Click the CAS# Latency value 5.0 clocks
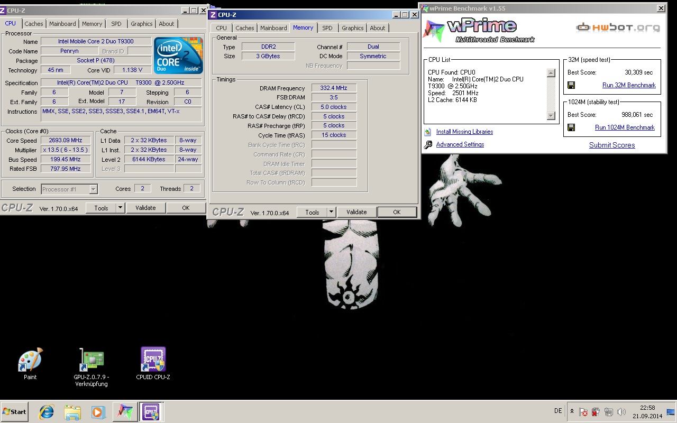 coord(334,107)
